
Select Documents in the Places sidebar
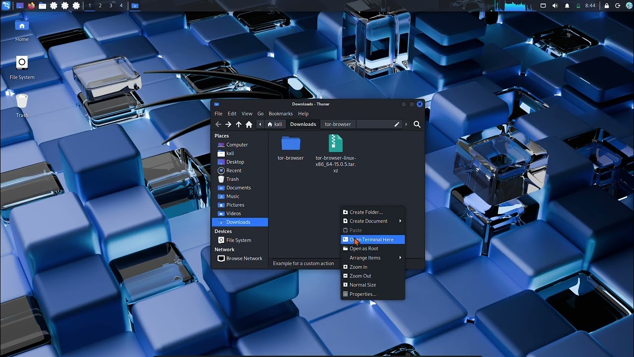[240, 188]
